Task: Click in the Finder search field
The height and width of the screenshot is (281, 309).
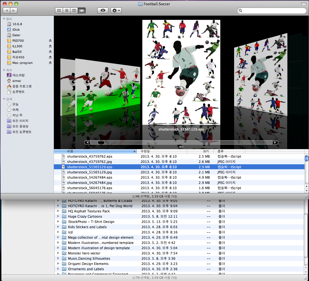Action: pos(274,11)
